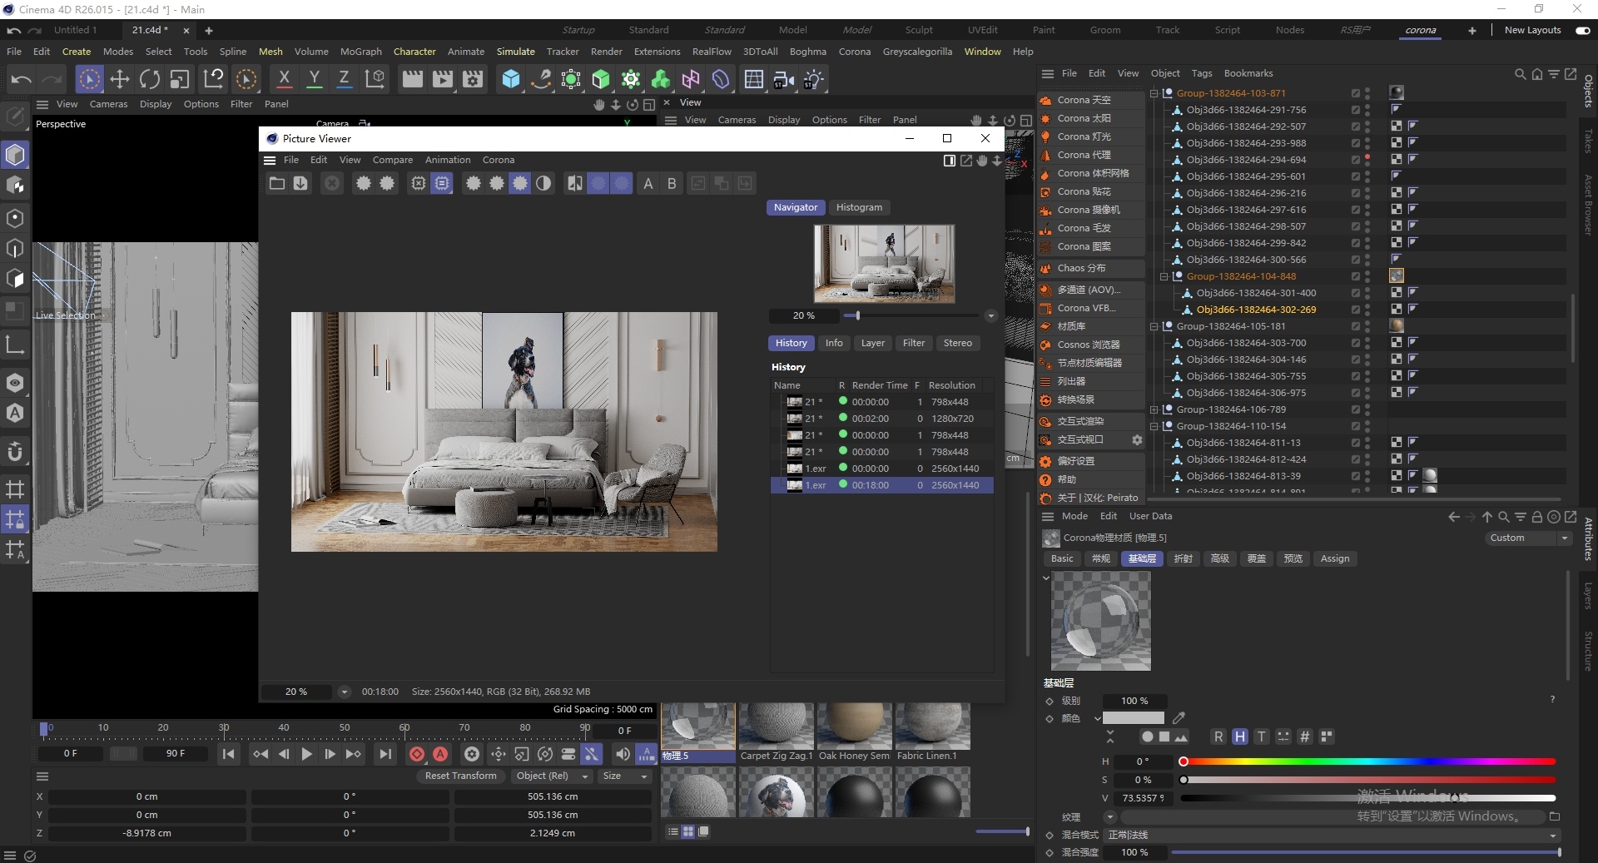Open the Size dropdown in coordinates
1598x863 pixels.
(625, 776)
